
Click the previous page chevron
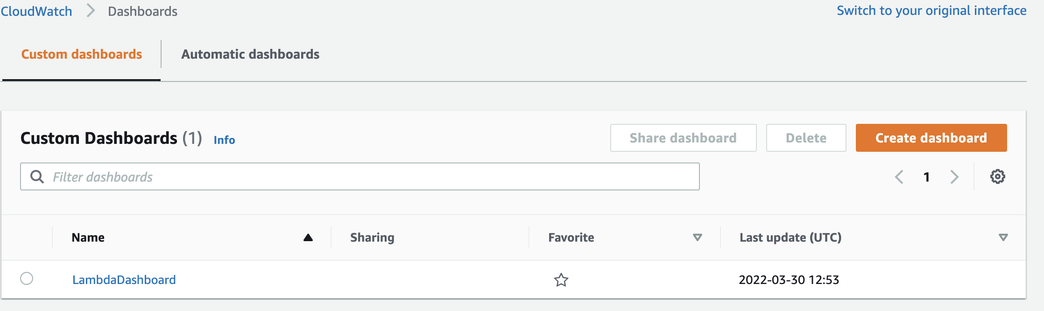pyautogui.click(x=899, y=177)
